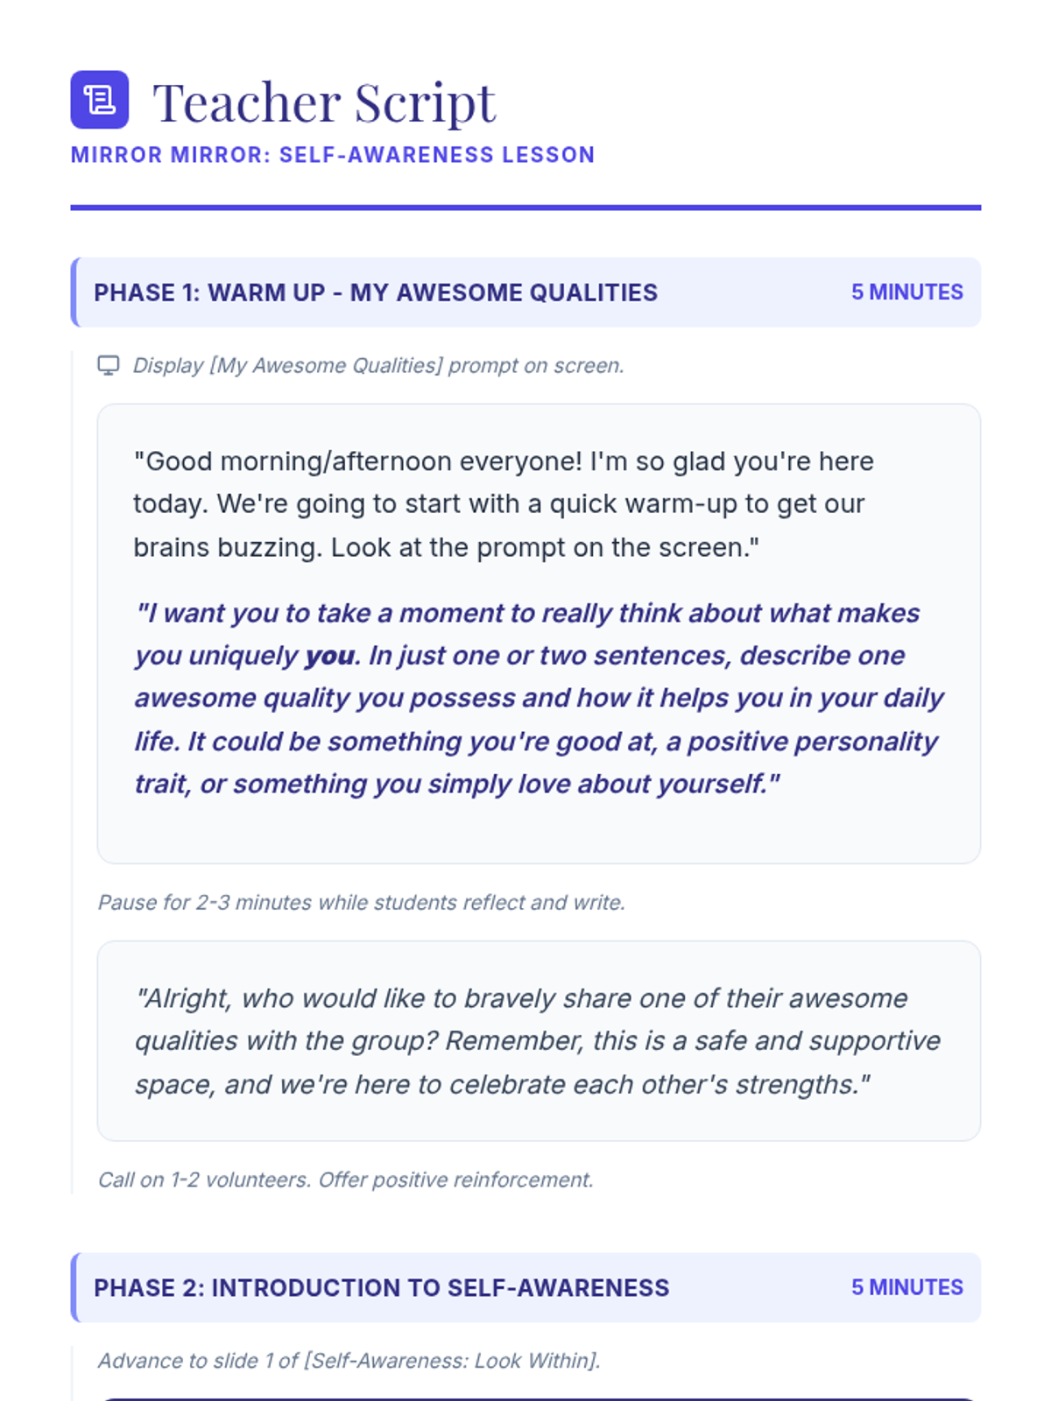Click the "Good morning/afternoon everyone" script paragraph
This screenshot has width=1051, height=1401.
pos(503,503)
